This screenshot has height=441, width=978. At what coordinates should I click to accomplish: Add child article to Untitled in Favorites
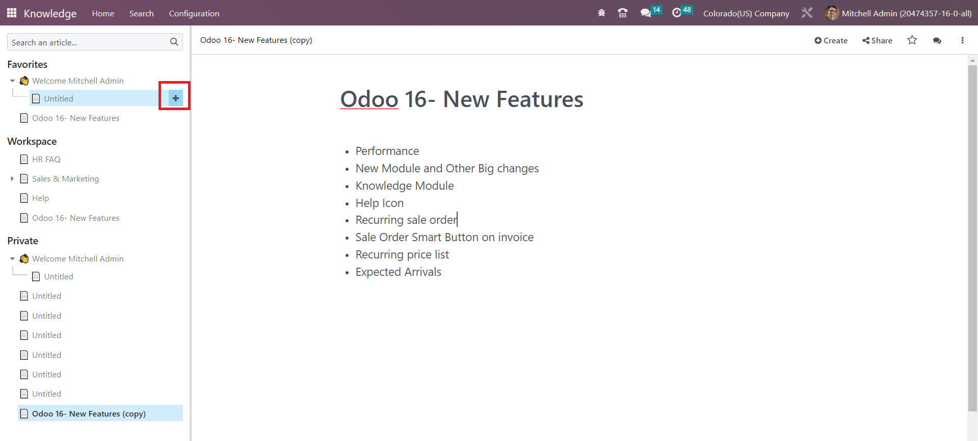(175, 98)
